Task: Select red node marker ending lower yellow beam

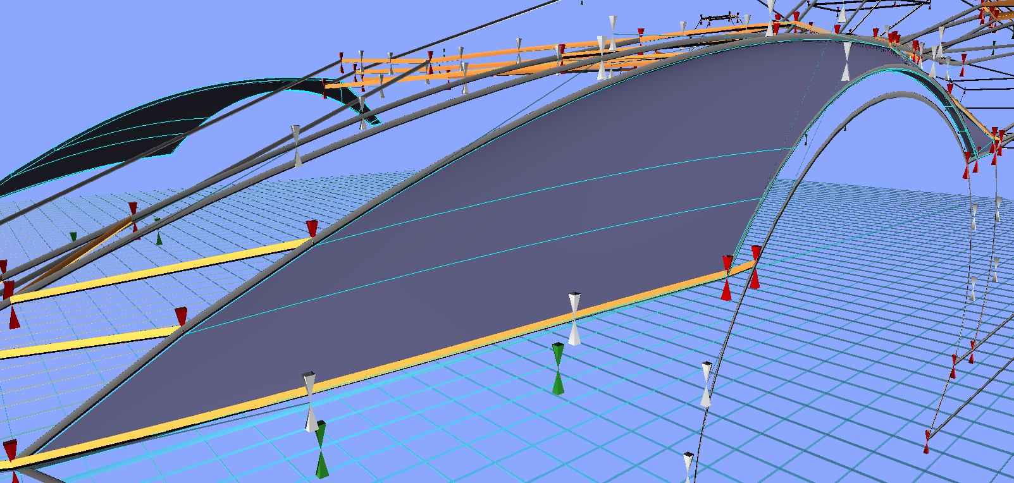Action: pos(181,317)
